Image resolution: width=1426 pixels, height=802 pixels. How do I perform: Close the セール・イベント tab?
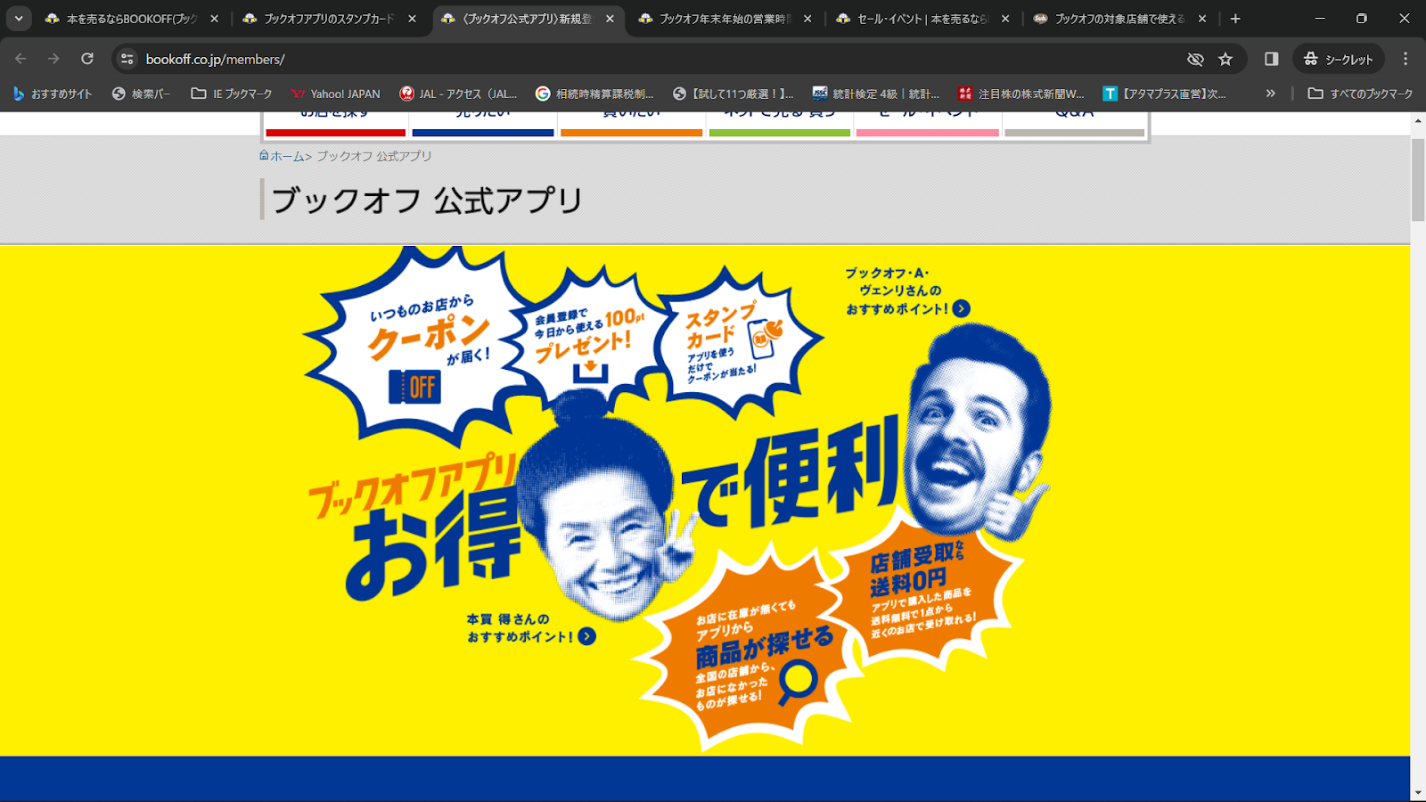pyautogui.click(x=1005, y=18)
